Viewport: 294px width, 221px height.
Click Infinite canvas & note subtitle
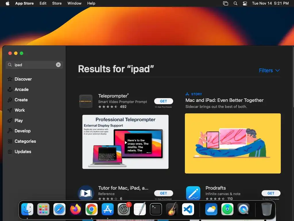(x=223, y=194)
